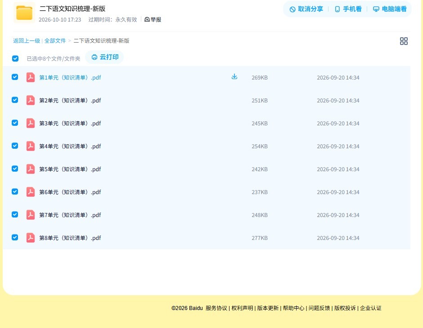Click the 277KB size value

coord(260,238)
